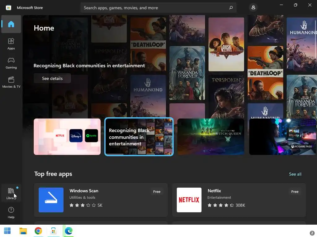Screen dimensions: 317x237
Task: Click the Windows Scan title
Action: point(84,191)
